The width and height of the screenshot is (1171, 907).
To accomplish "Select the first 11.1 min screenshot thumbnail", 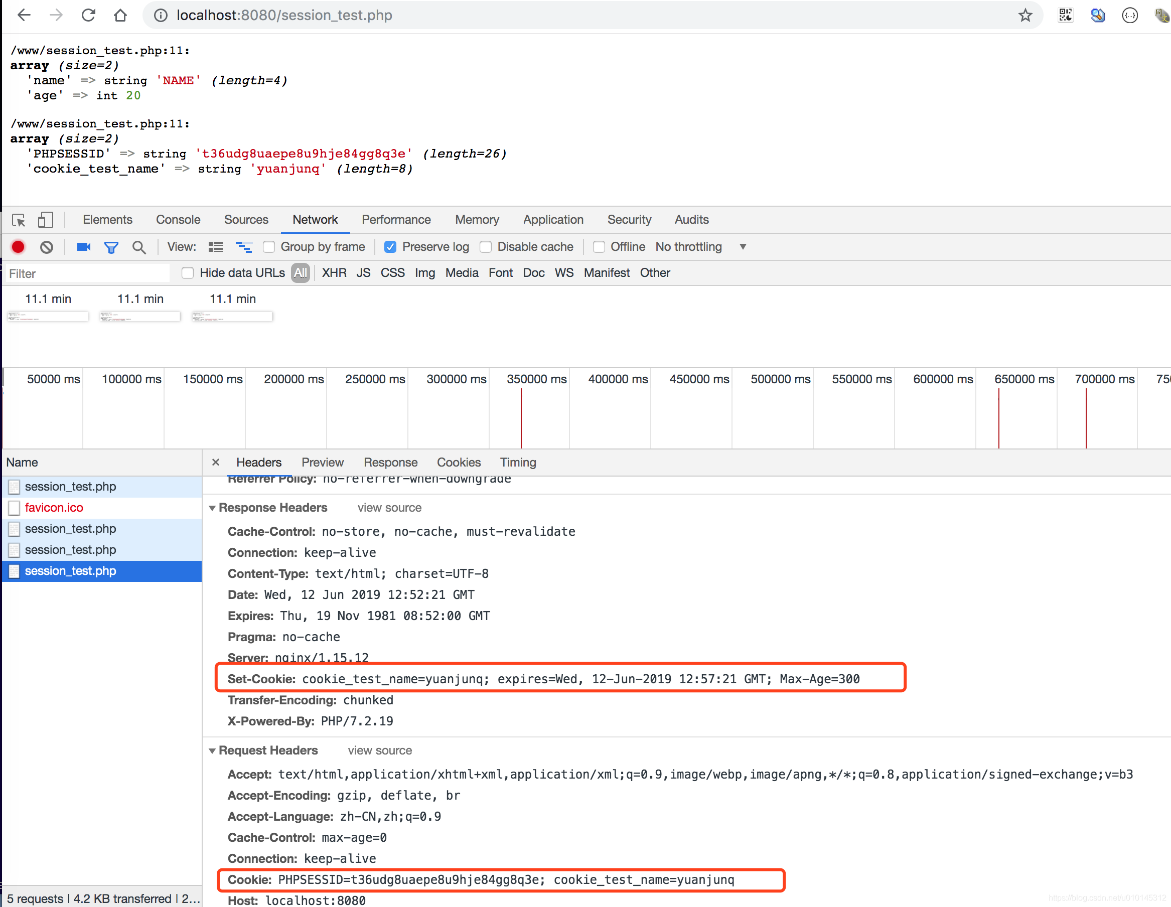I will [x=48, y=316].
